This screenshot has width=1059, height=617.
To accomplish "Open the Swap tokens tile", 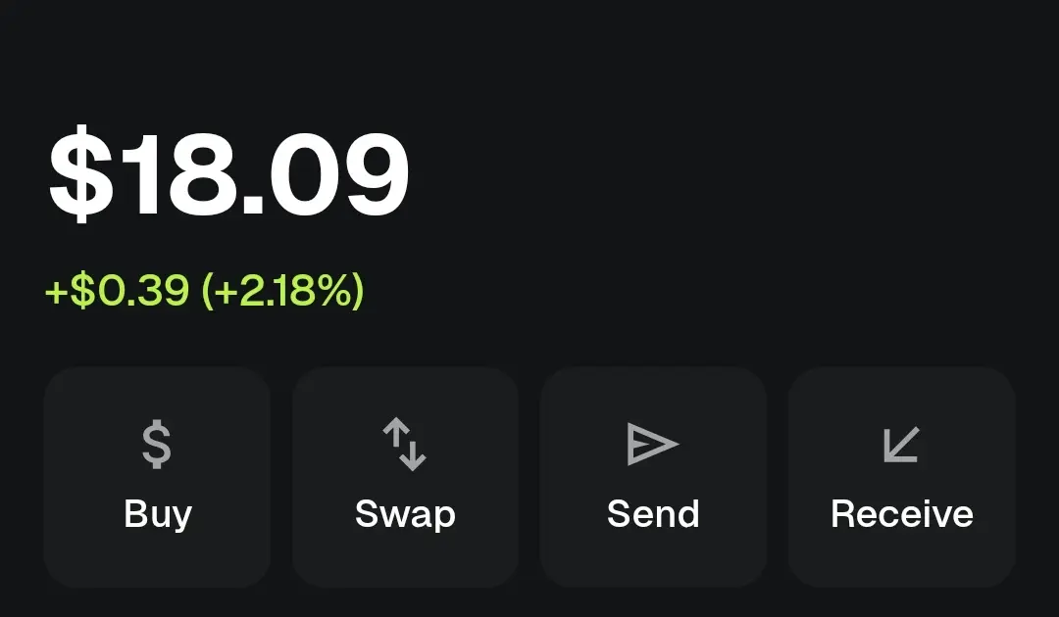I will coord(405,477).
